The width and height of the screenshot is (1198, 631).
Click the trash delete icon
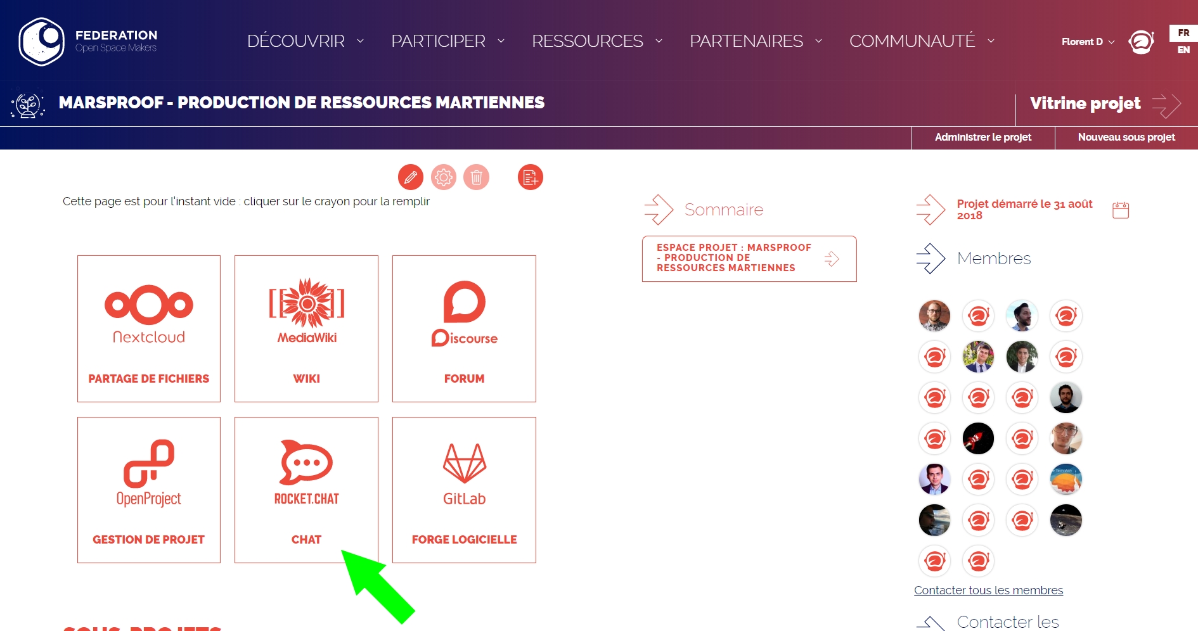[477, 177]
